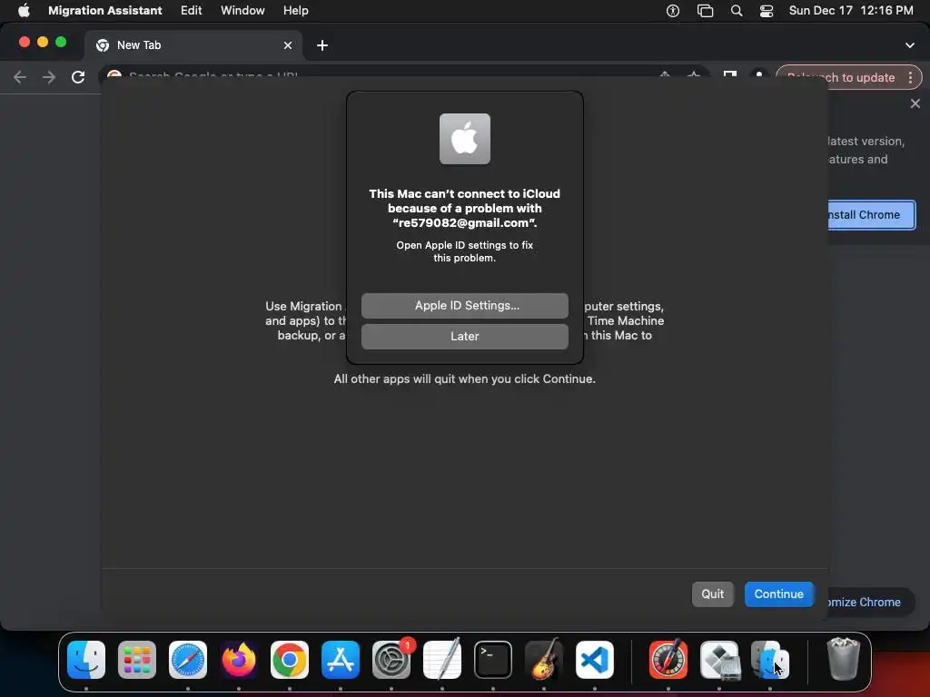Image resolution: width=930 pixels, height=697 pixels.
Task: Open Digital Color Meter from the Dock
Action: [668, 660]
